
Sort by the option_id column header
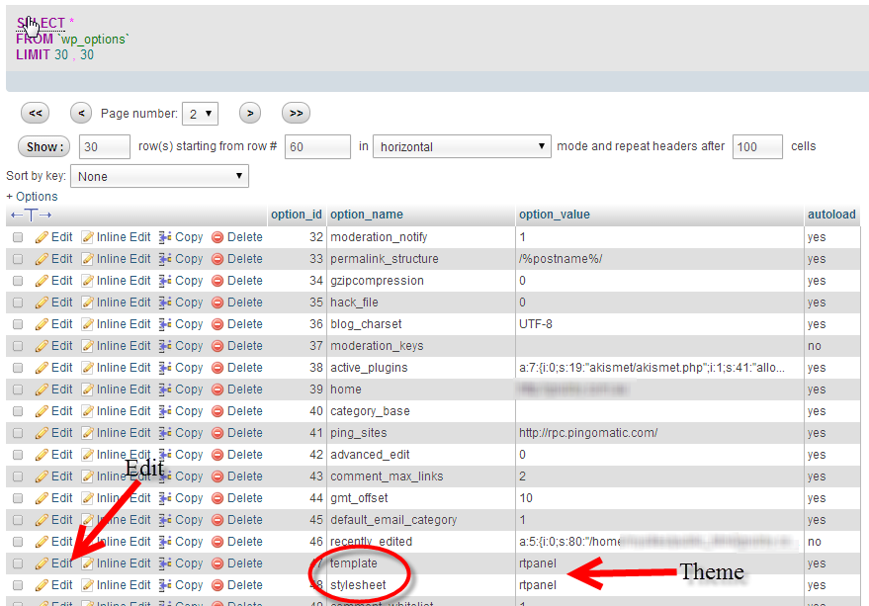click(x=296, y=215)
